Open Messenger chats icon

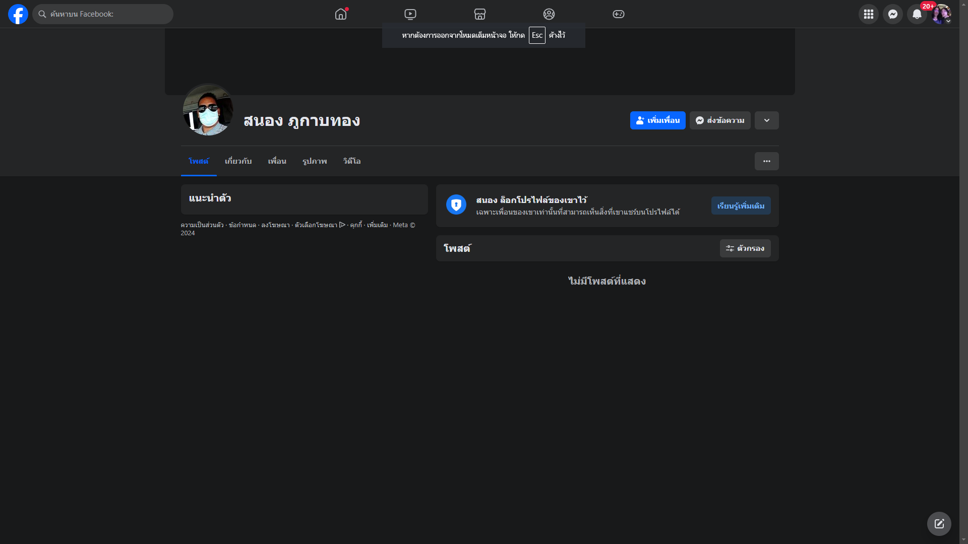[892, 14]
